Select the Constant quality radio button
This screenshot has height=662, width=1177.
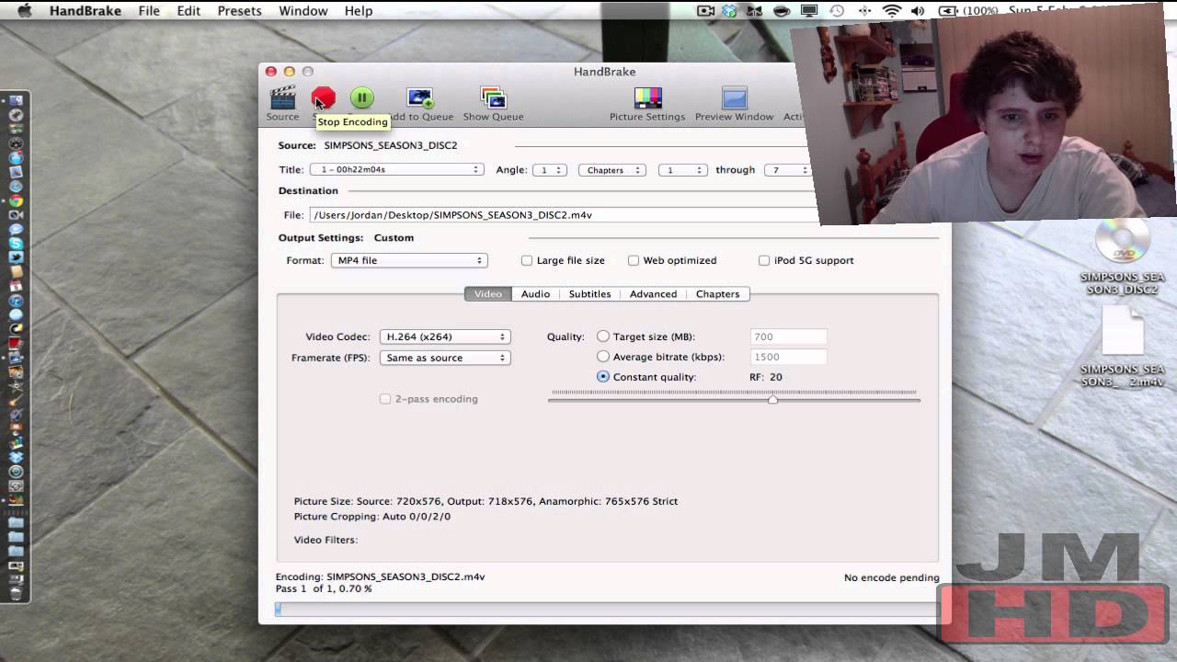pyautogui.click(x=603, y=377)
